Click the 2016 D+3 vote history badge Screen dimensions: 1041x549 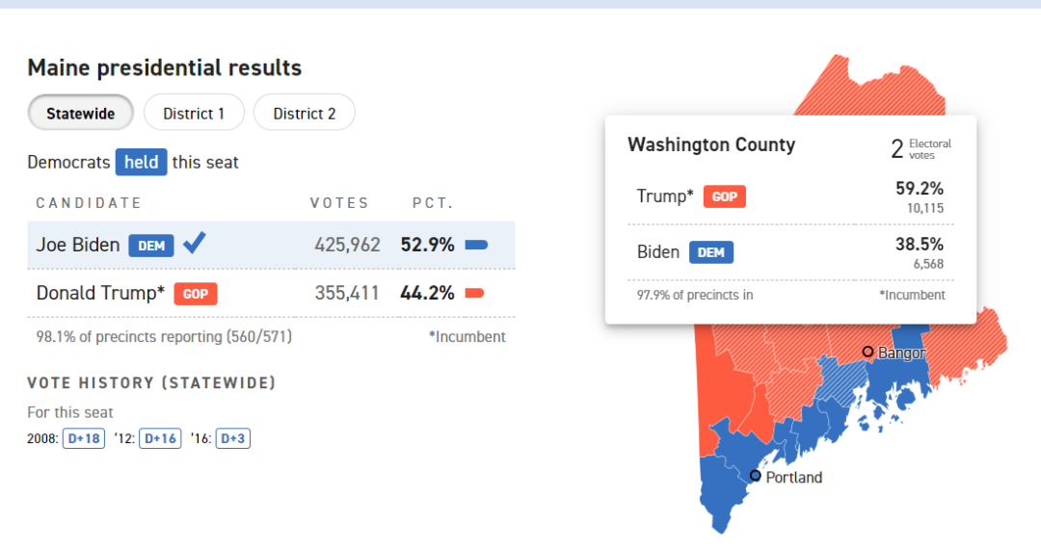(x=233, y=438)
